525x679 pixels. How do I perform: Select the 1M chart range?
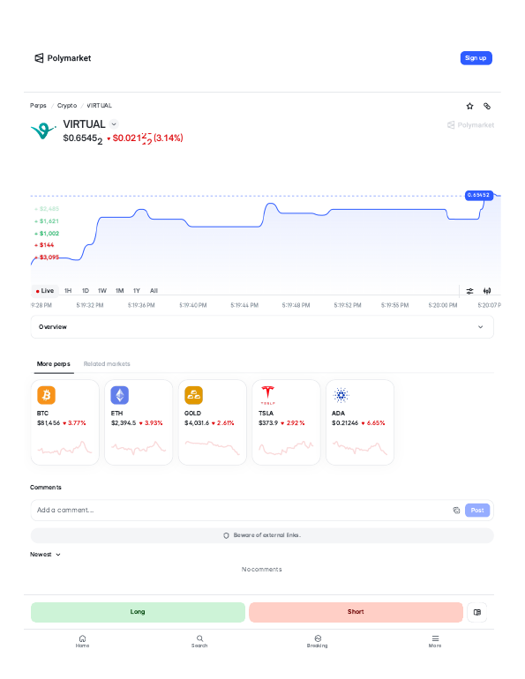pyautogui.click(x=119, y=291)
